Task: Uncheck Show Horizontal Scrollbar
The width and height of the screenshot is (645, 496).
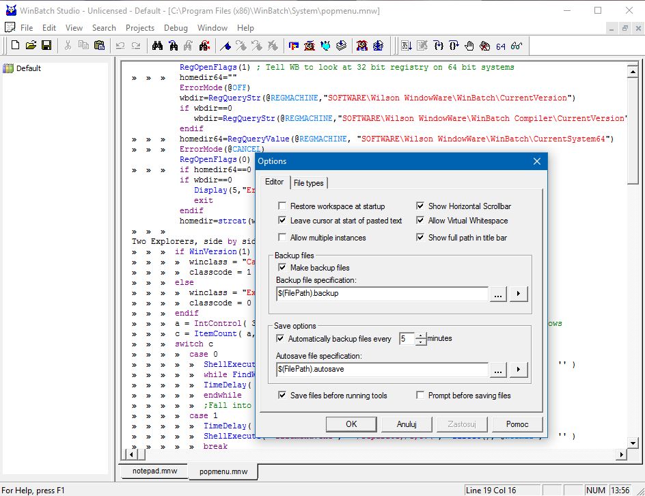Action: point(420,206)
